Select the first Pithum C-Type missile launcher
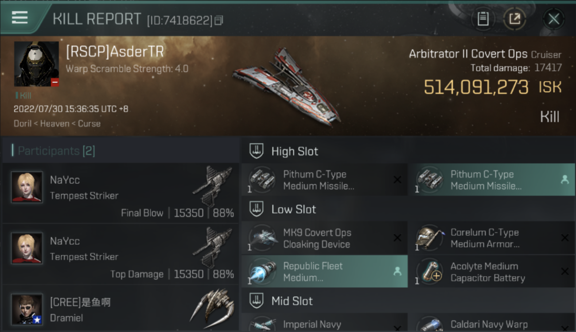 click(324, 180)
